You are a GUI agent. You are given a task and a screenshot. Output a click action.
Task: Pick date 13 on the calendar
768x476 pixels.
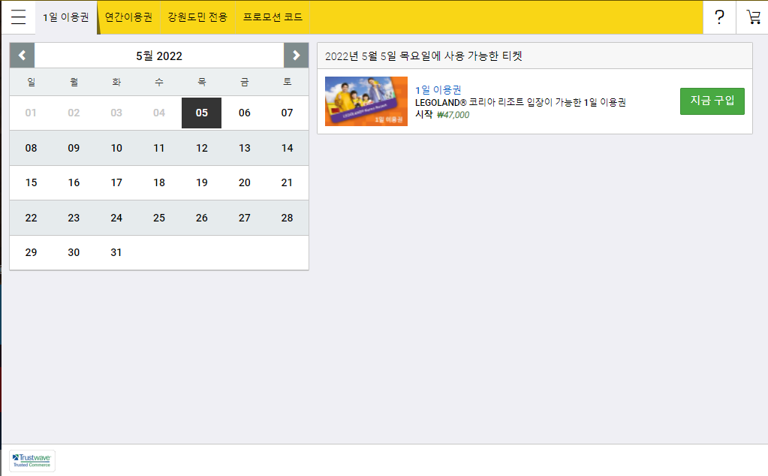coord(245,148)
